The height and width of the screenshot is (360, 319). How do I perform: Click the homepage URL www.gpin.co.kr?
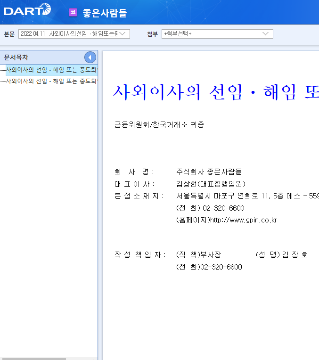244,220
